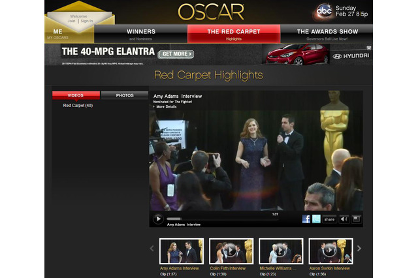Mute the video player volume

click(343, 219)
